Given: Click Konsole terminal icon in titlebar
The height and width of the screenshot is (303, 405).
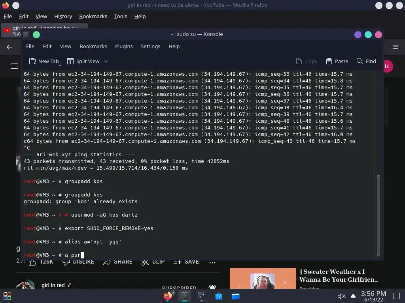Looking at the screenshot, I should click(x=26, y=34).
